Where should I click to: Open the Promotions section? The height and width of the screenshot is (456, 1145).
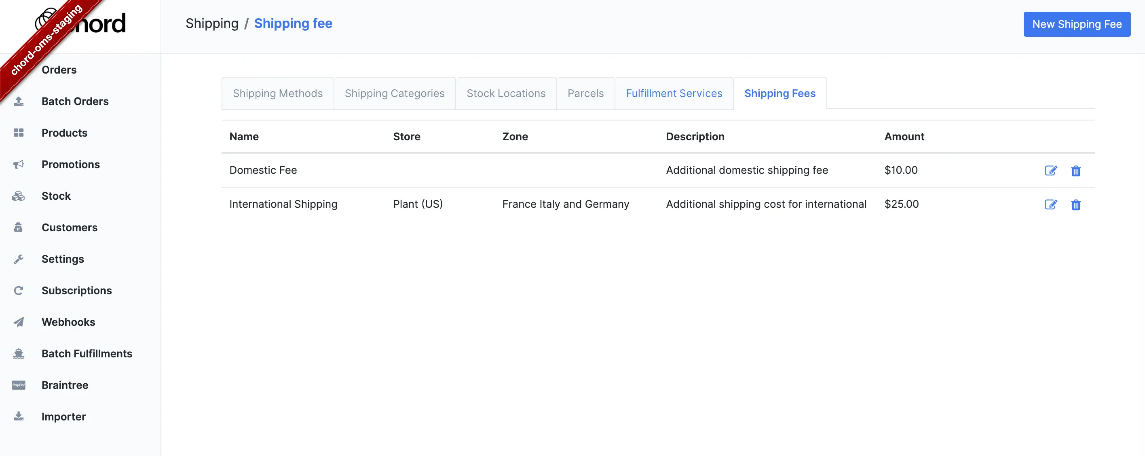(x=71, y=165)
